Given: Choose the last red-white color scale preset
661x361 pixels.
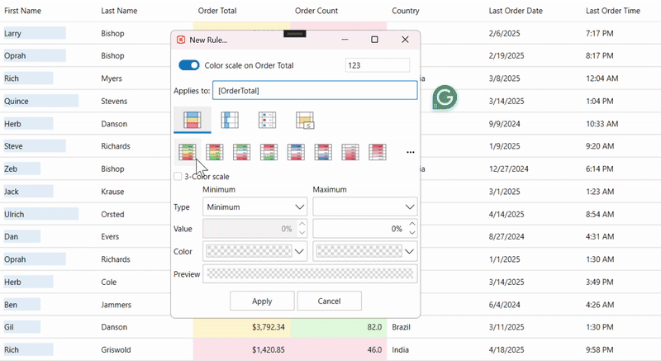Looking at the screenshot, I should (x=378, y=152).
